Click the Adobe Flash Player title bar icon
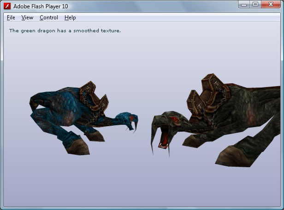The height and width of the screenshot is (210, 284). 7,6
